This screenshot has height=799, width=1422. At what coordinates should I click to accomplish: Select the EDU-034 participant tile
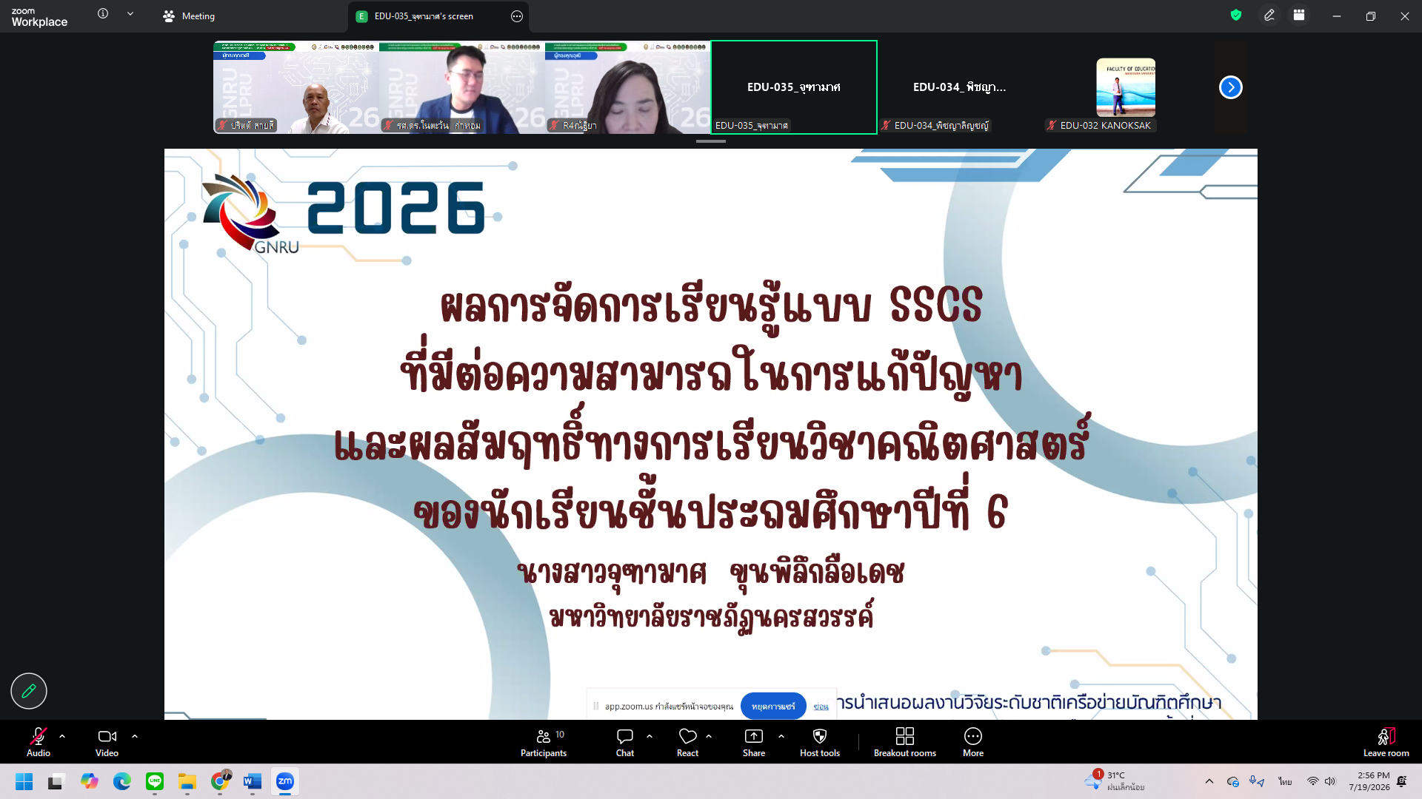click(x=960, y=87)
